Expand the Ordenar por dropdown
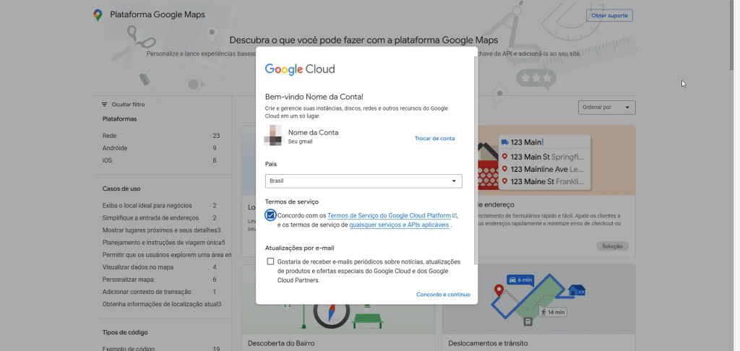740x351 pixels. point(606,108)
